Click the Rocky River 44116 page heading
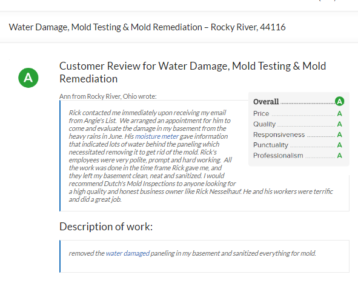 [147, 27]
